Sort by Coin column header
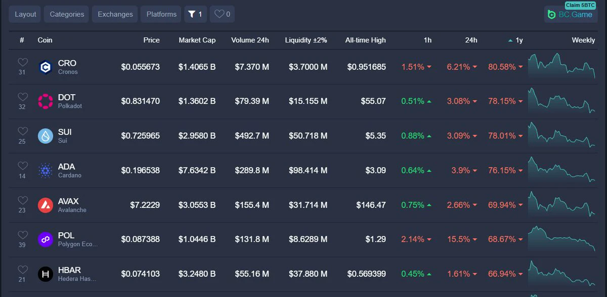Image resolution: width=607 pixels, height=297 pixels. 45,40
